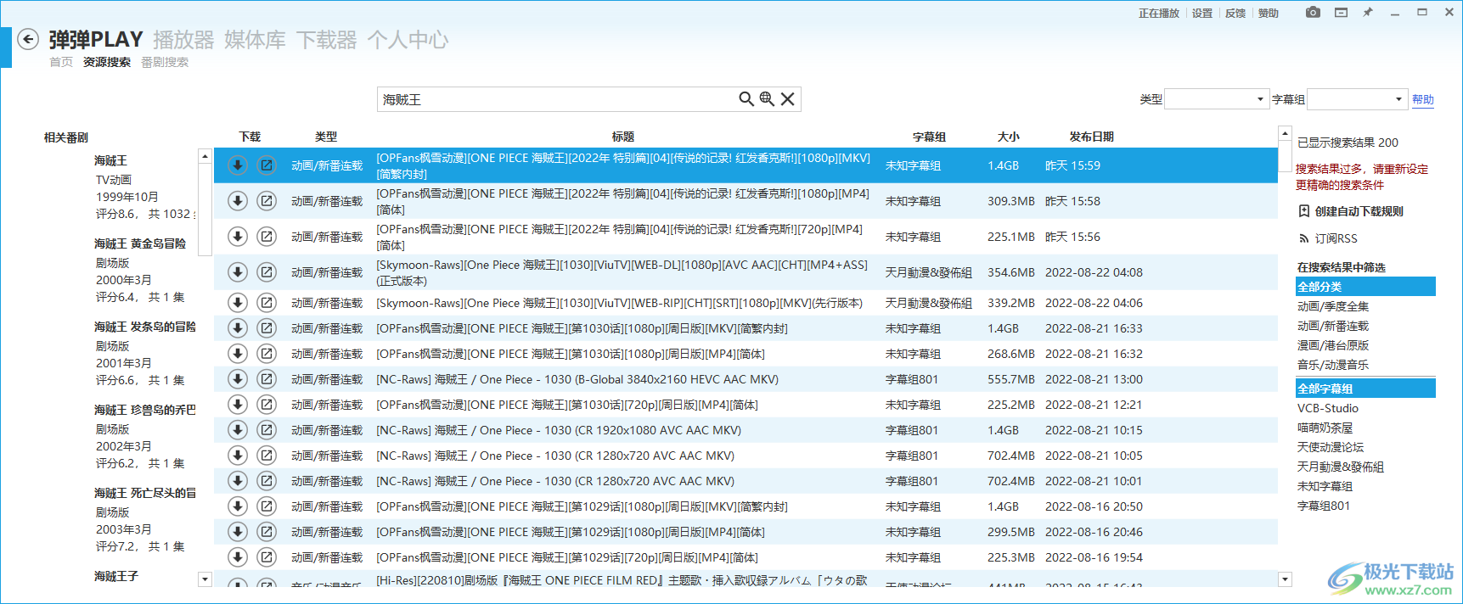Switch to 播放器 tab

click(x=183, y=40)
